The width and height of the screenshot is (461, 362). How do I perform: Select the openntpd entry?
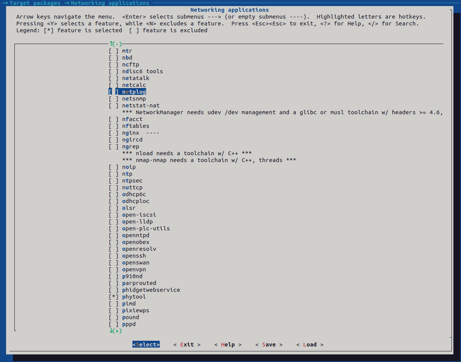[135, 235]
